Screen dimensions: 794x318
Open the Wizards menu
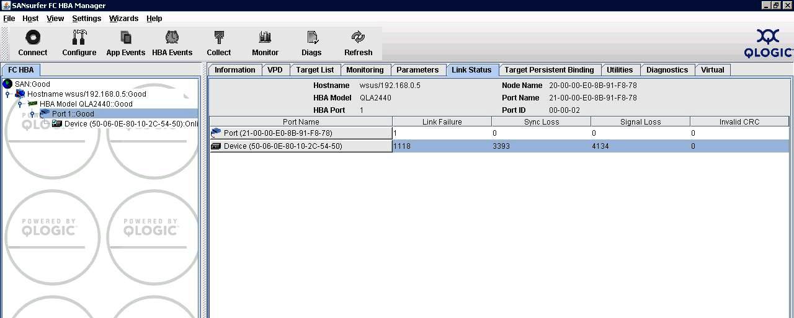click(123, 19)
